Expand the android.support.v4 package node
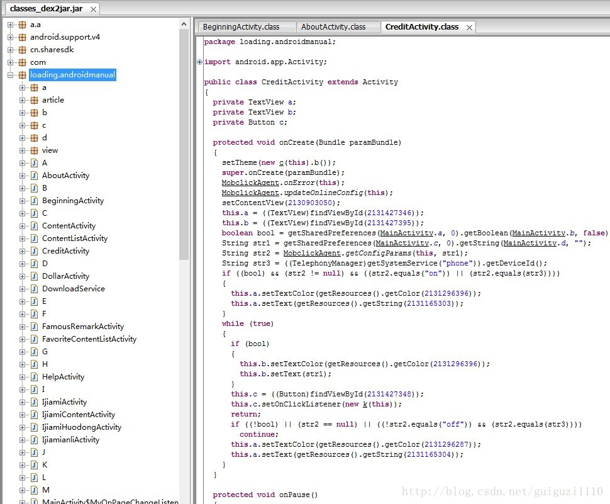Screen dimensions: 610x504 (x=11, y=37)
